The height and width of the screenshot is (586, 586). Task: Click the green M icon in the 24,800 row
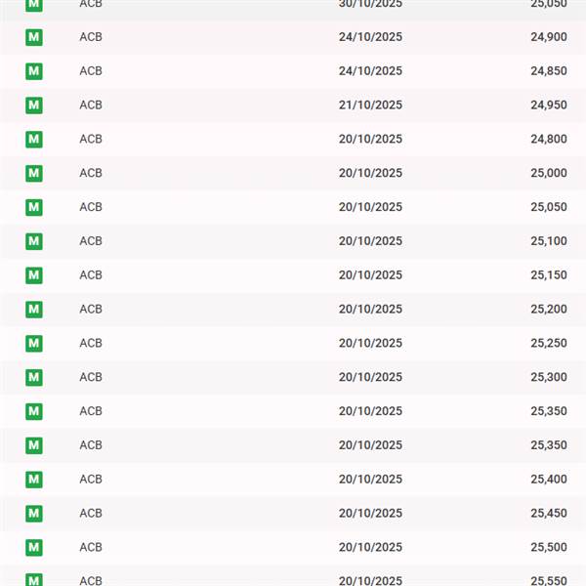point(34,139)
